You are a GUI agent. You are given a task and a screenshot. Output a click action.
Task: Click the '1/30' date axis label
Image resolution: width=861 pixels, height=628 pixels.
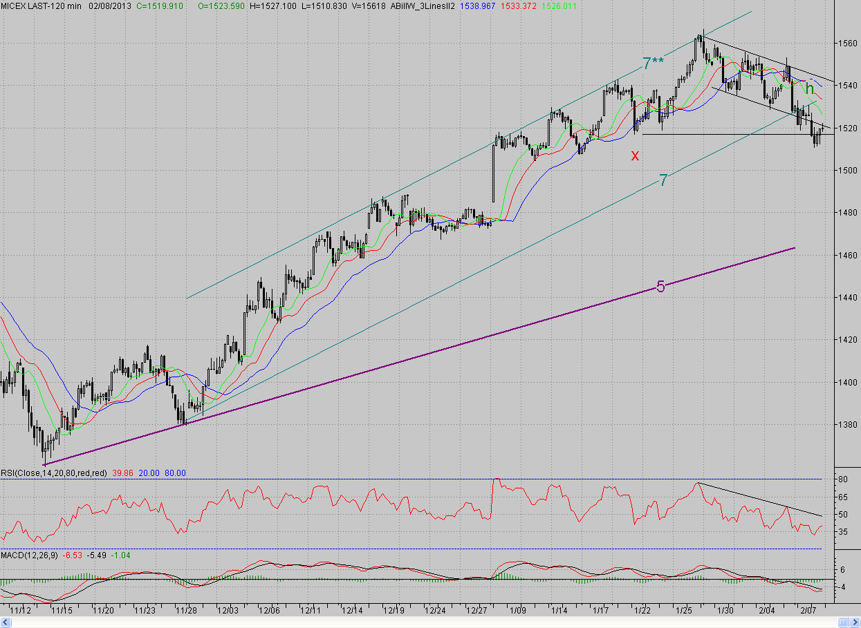point(725,610)
